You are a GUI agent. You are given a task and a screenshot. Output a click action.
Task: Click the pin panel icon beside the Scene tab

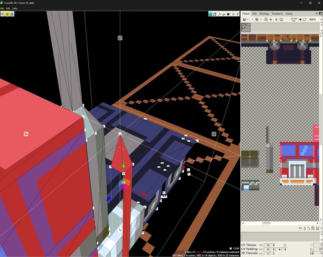317,14
